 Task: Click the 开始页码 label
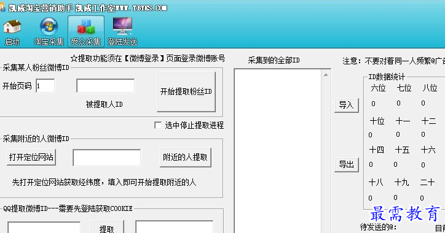tap(17, 86)
